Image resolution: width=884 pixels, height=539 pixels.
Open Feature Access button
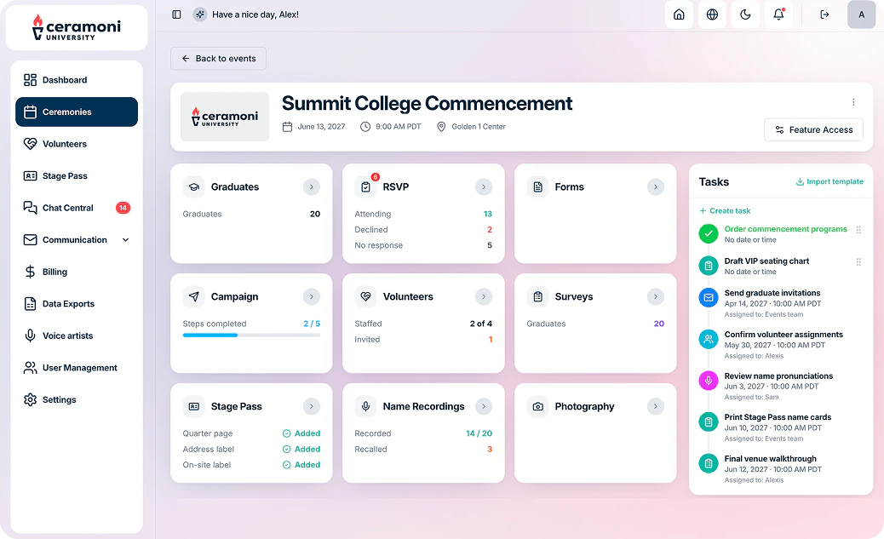click(x=813, y=129)
